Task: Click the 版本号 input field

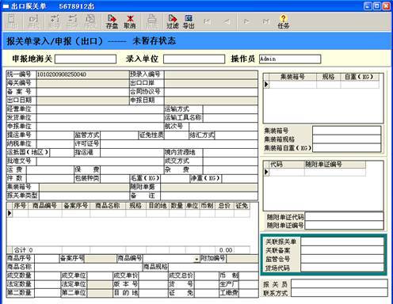Action: click(x=153, y=284)
